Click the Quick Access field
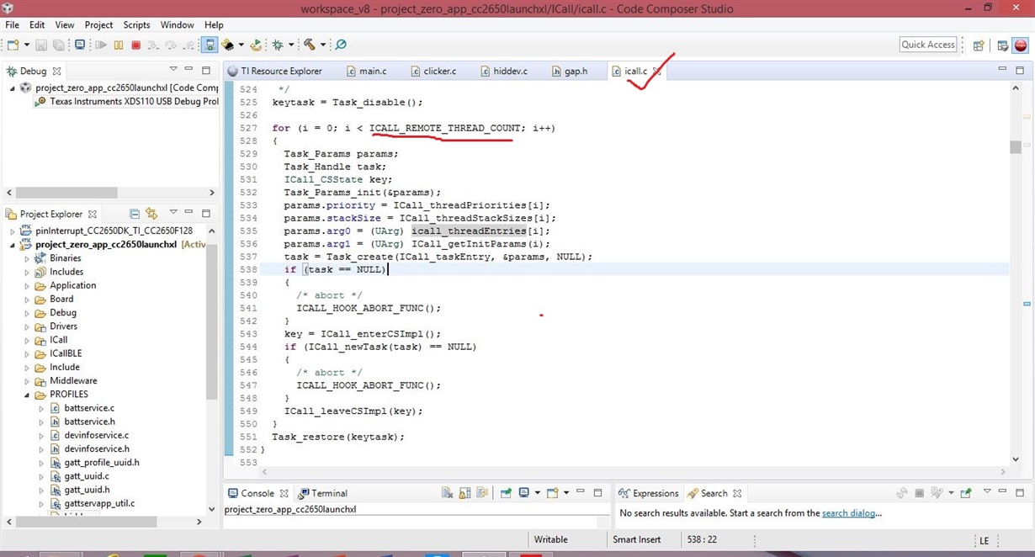Image resolution: width=1035 pixels, height=557 pixels. click(928, 45)
